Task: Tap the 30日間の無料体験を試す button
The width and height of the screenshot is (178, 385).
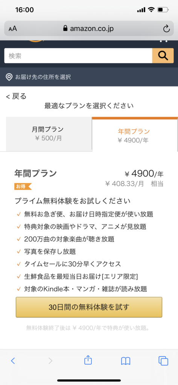Action: (89, 307)
